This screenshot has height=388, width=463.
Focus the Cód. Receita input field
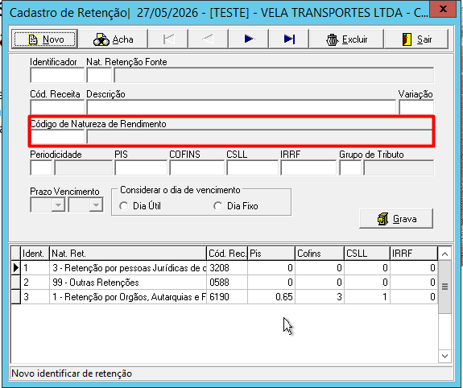point(57,107)
